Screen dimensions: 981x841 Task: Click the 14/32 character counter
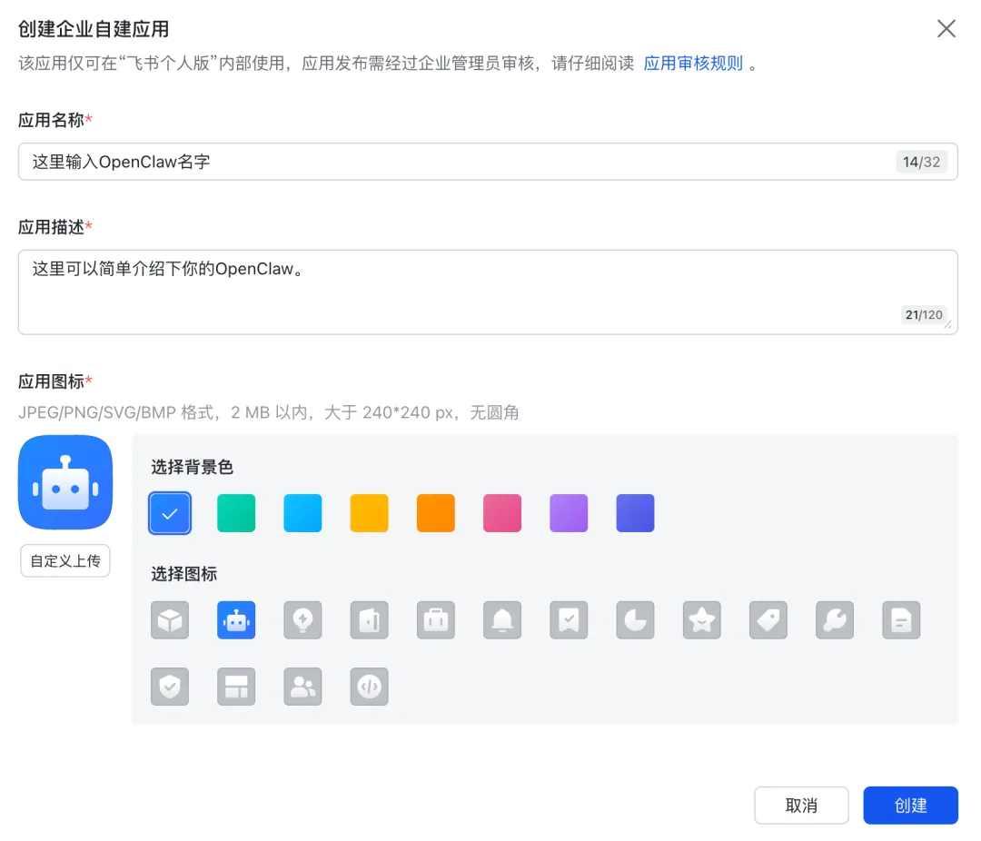coord(921,162)
